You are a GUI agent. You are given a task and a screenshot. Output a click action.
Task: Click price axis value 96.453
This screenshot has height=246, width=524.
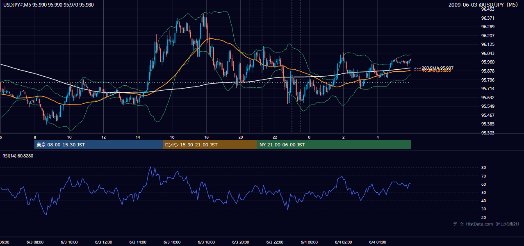click(488, 9)
